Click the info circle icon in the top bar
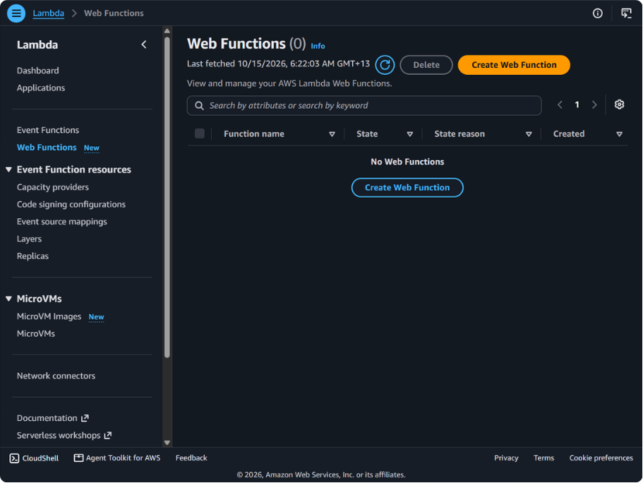The height and width of the screenshot is (483, 643). (598, 13)
